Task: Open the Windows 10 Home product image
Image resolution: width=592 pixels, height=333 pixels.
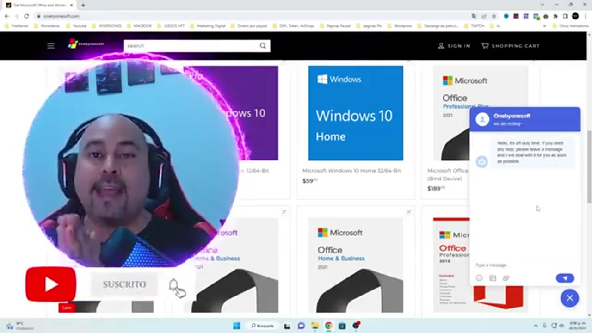Action: [356, 113]
